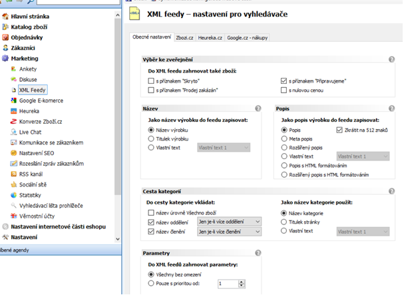
Task: Open Heureka via its sidebar icon
Action: 13,111
